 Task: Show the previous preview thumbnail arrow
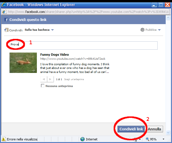click(x=44, y=79)
